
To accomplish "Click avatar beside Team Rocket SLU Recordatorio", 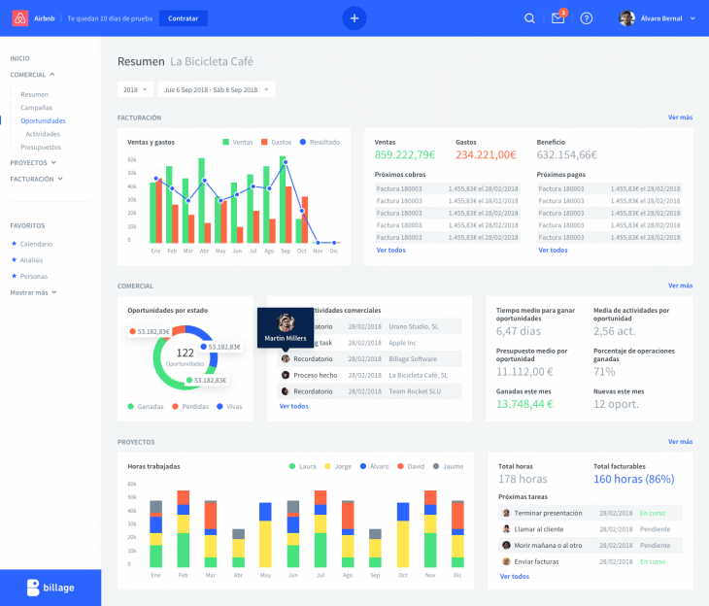I will 286,391.
